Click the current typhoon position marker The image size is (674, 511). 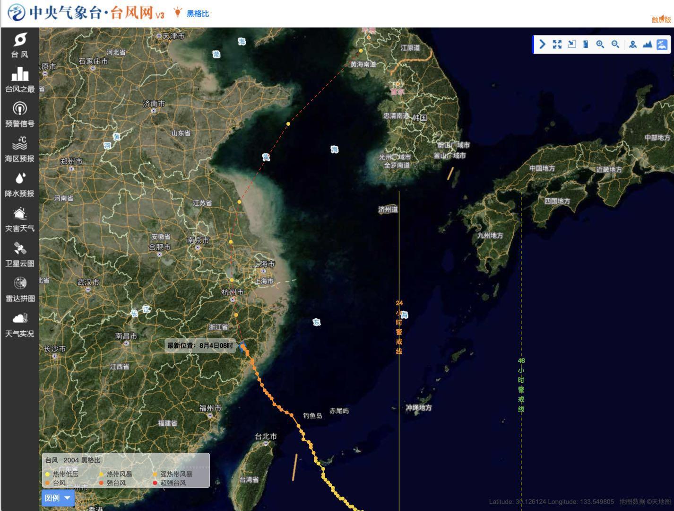coord(242,346)
